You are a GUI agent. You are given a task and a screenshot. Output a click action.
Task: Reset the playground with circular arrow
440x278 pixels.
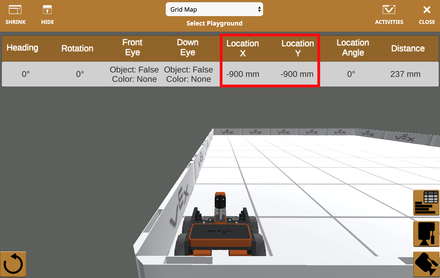pos(13,264)
